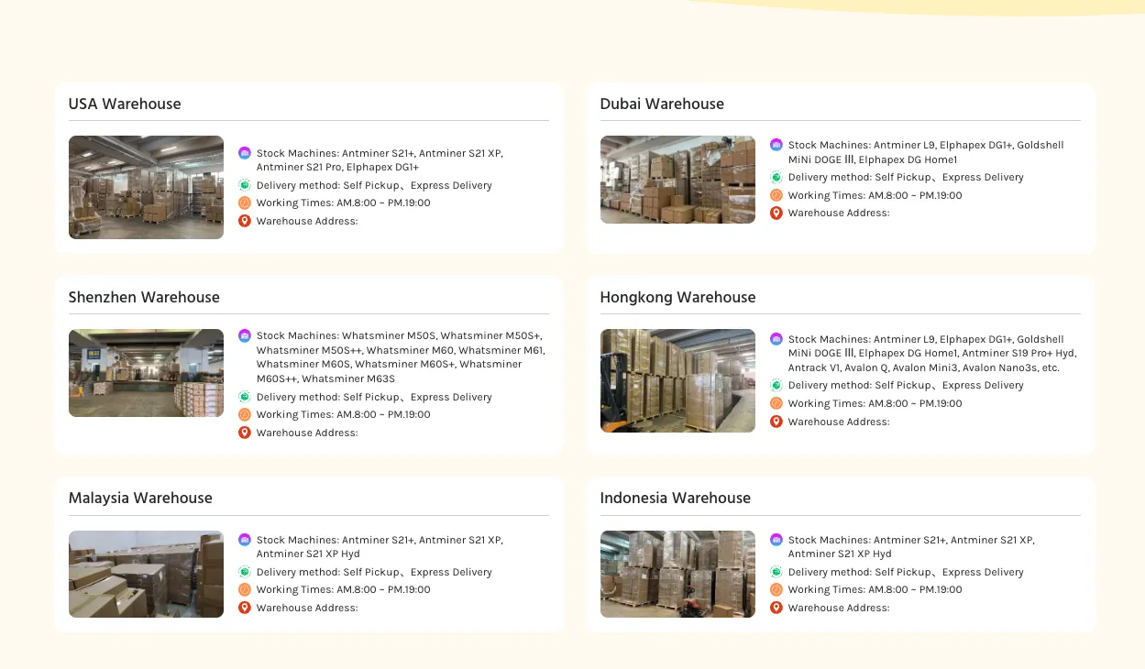This screenshot has width=1145, height=669.
Task: Click USA Warehouse delivery method text
Action: tap(374, 185)
